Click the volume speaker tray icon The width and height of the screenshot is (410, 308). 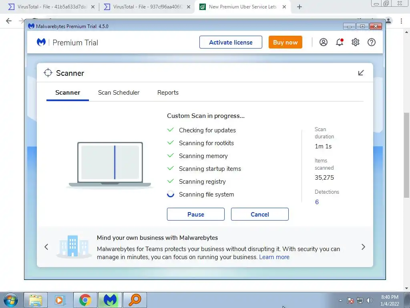[370, 300]
